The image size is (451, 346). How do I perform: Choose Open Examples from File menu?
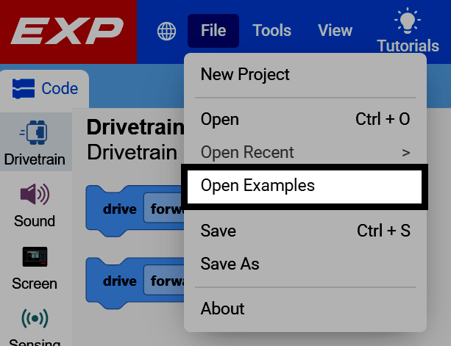tap(305, 187)
